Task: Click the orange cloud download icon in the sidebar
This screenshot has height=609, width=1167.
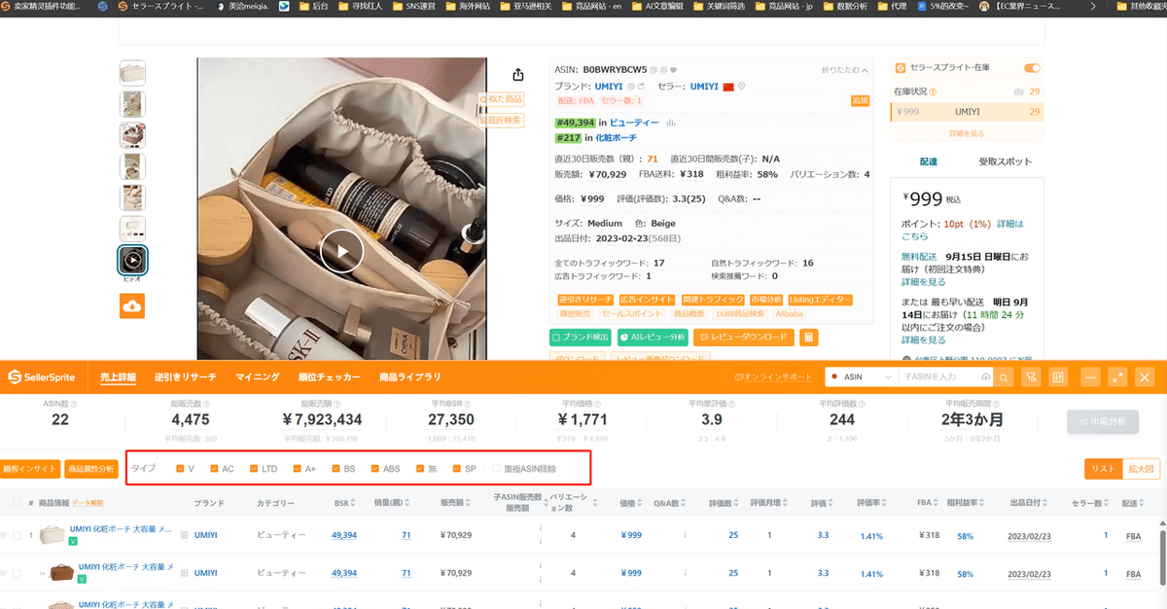Action: click(132, 305)
